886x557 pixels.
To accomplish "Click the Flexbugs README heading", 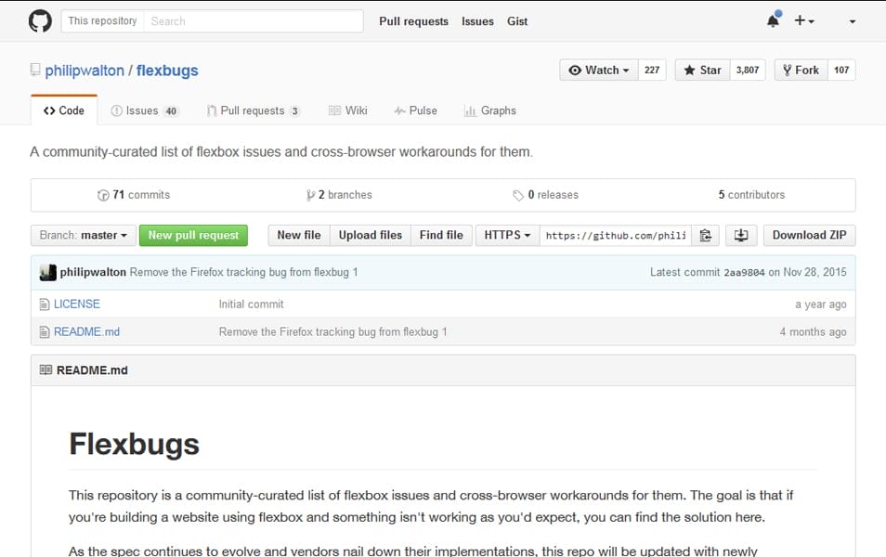I will coord(135,444).
